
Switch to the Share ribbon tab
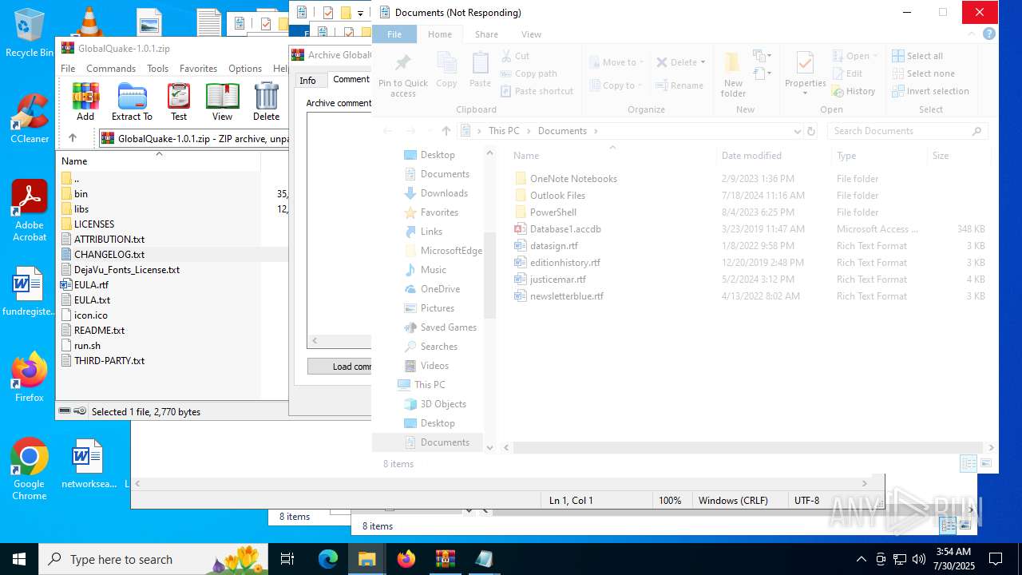coord(486,34)
